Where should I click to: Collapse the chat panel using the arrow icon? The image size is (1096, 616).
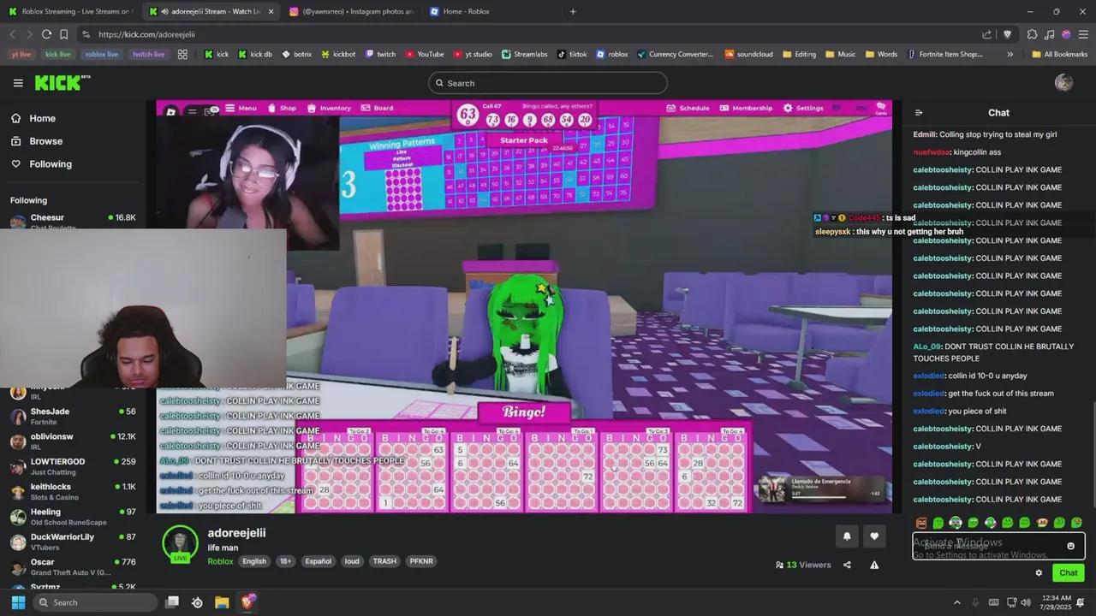click(919, 113)
